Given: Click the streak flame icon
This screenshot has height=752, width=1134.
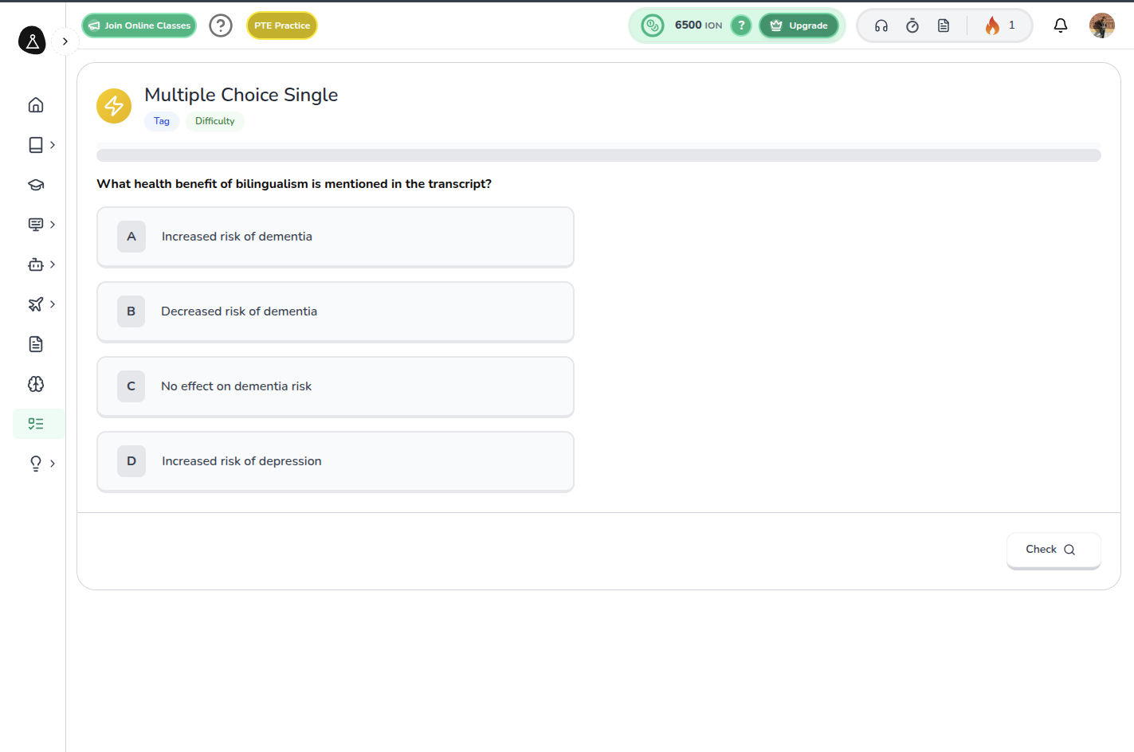Looking at the screenshot, I should 992,25.
